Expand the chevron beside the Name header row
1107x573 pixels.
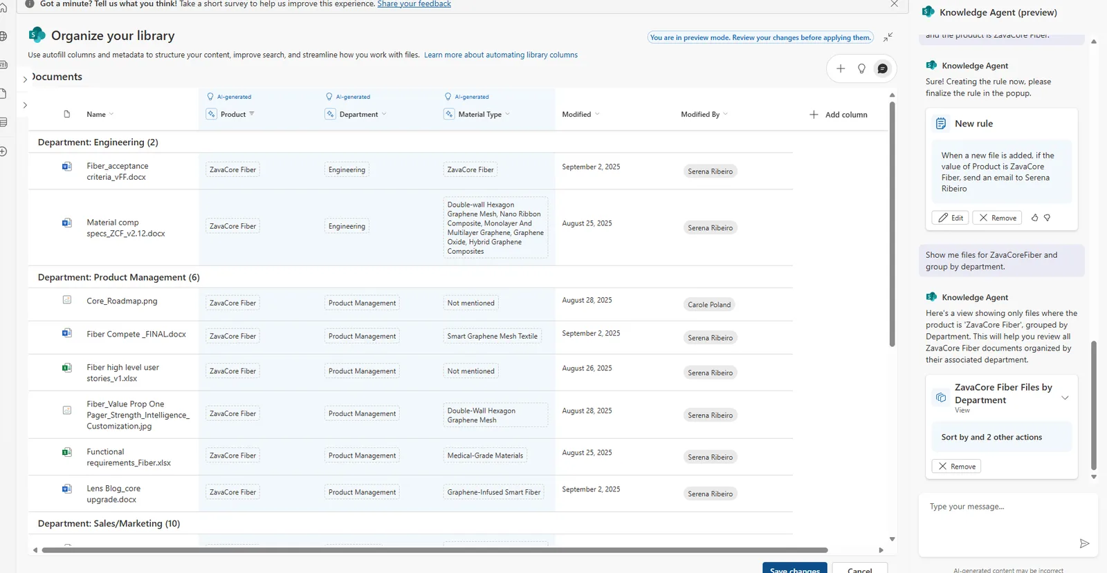(25, 105)
